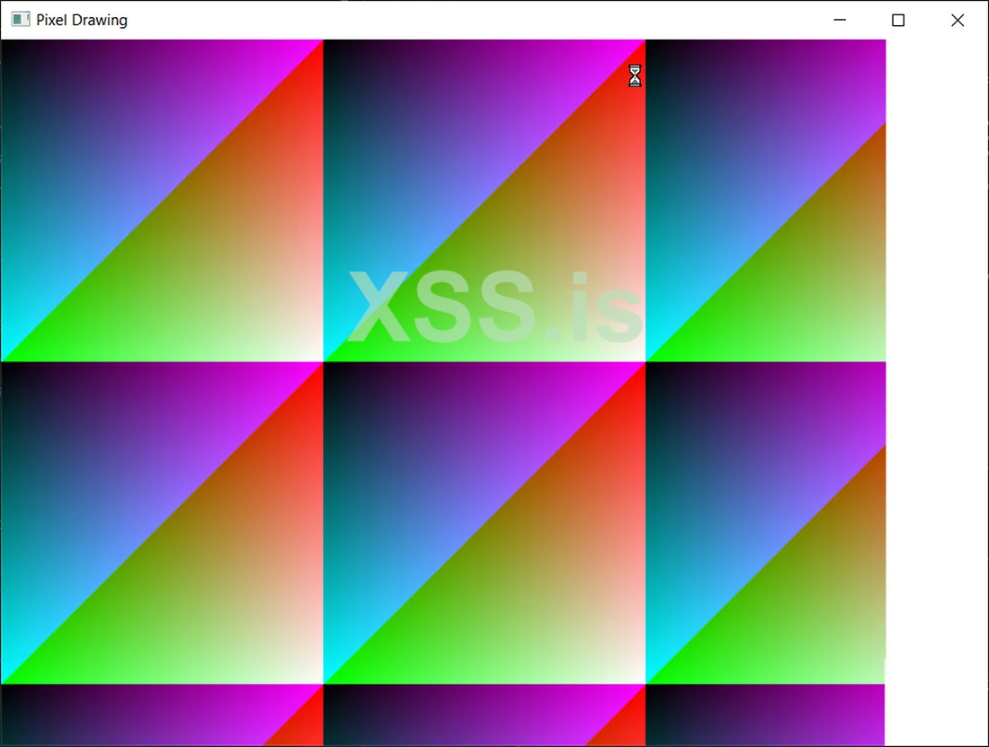Click the center gradient tile
This screenshot has width=989, height=747.
pyautogui.click(x=484, y=521)
